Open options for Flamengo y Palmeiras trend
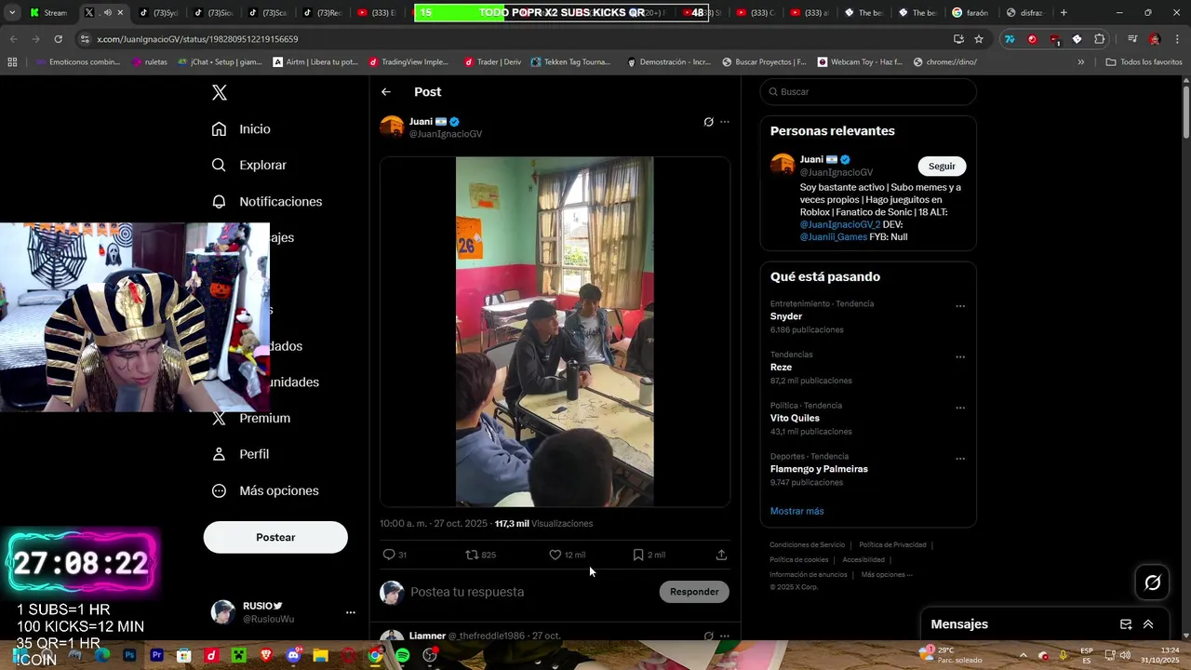The height and width of the screenshot is (670, 1191). 960,459
